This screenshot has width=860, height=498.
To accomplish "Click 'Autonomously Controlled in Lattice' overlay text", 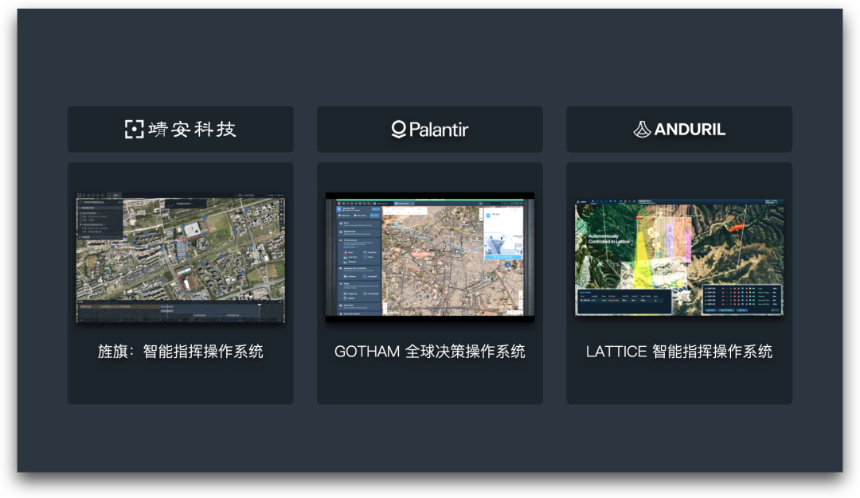I will 609,239.
